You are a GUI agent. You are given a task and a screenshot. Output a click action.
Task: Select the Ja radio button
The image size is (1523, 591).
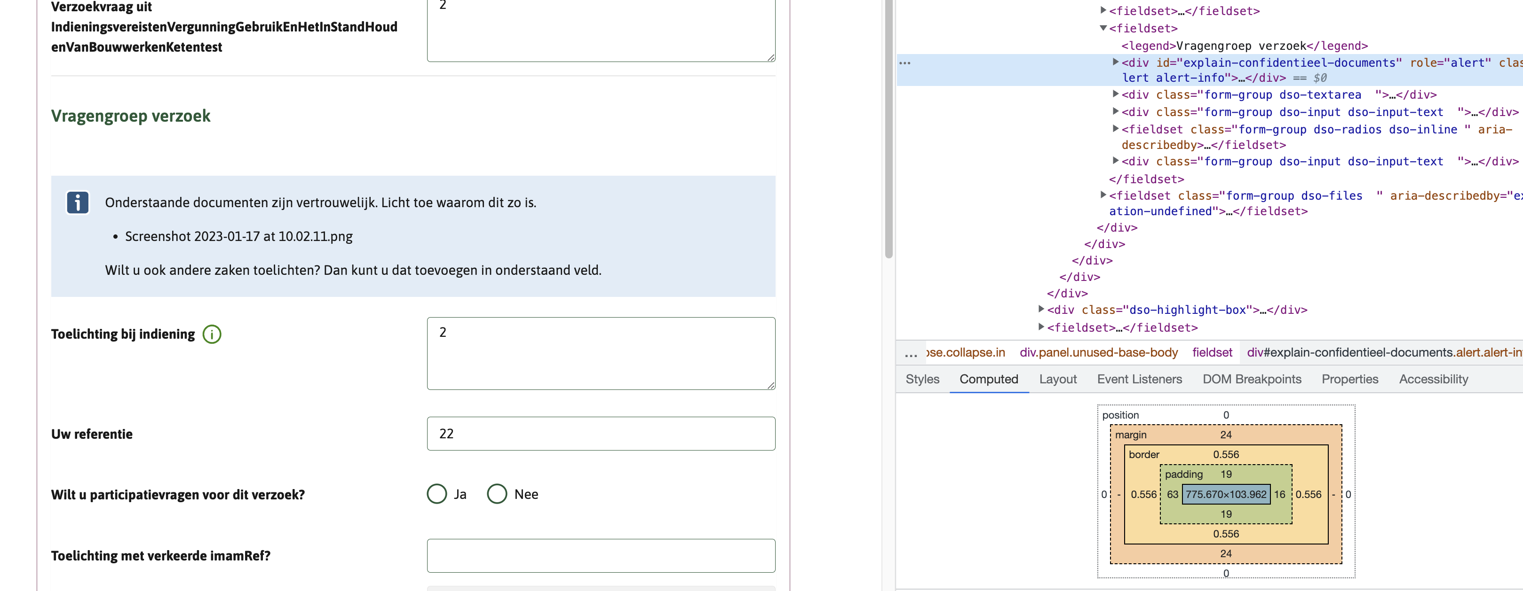coord(437,494)
